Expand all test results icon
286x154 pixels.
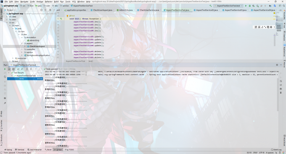pyautogui.click(x=27, y=69)
